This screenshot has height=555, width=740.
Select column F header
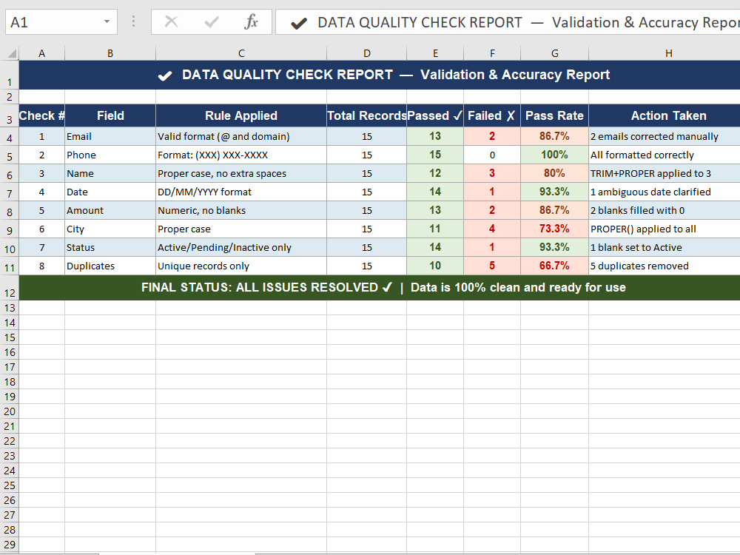(x=492, y=53)
